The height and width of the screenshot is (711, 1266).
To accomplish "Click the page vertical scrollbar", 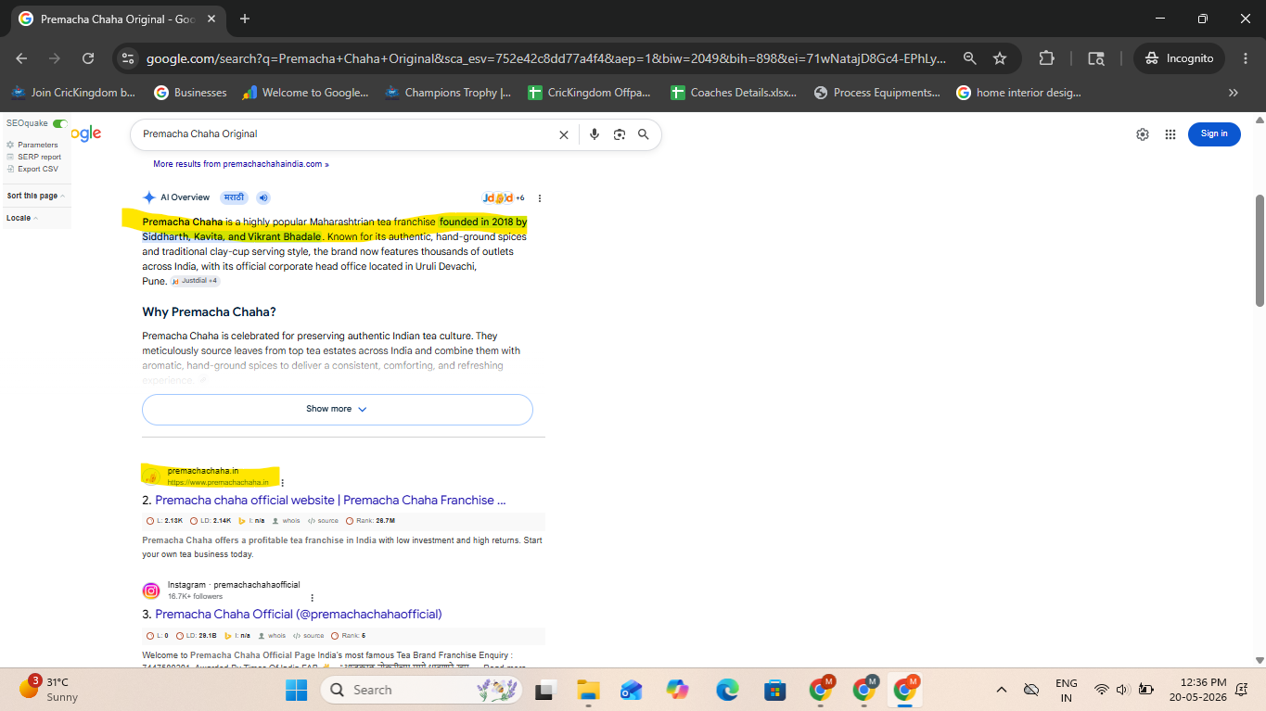I will point(1260,250).
